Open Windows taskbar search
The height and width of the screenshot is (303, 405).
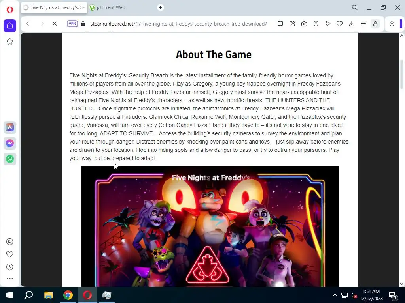pyautogui.click(x=28, y=295)
